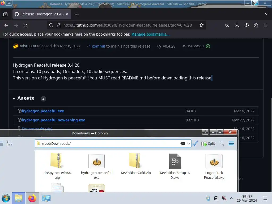Open the system settings taskbar icon
This screenshot has height=204, width=272.
tap(46, 198)
